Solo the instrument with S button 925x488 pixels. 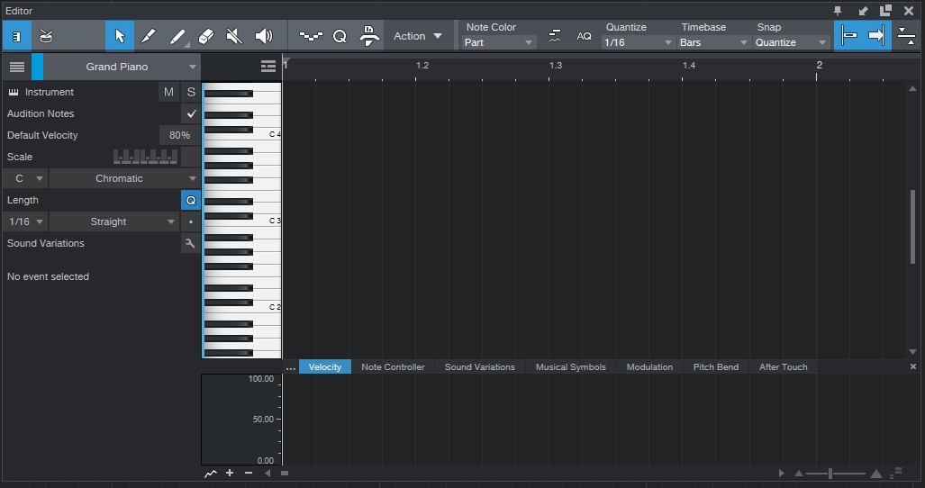tap(191, 92)
